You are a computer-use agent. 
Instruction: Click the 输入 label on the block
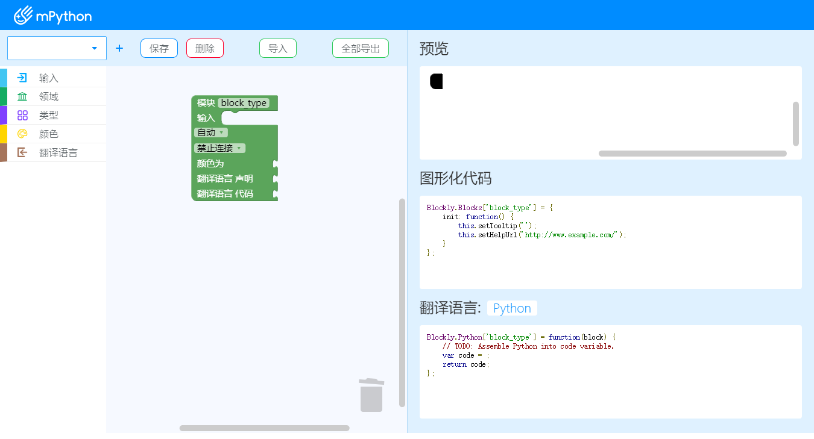point(206,118)
